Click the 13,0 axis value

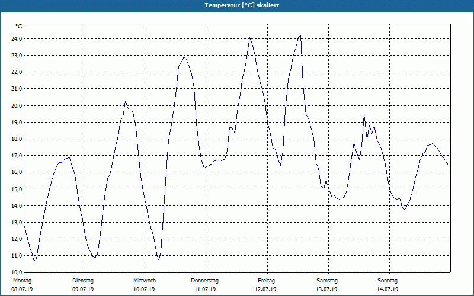coord(17,222)
